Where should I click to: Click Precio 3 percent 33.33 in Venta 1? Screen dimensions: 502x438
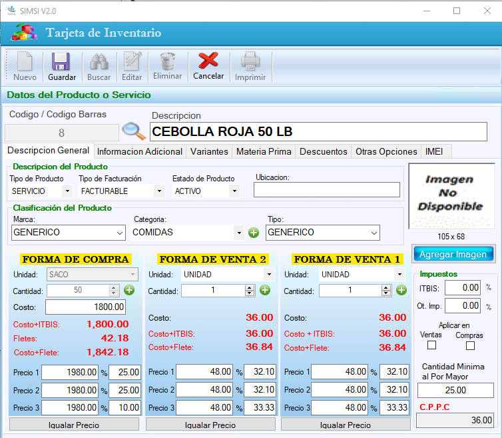394,407
